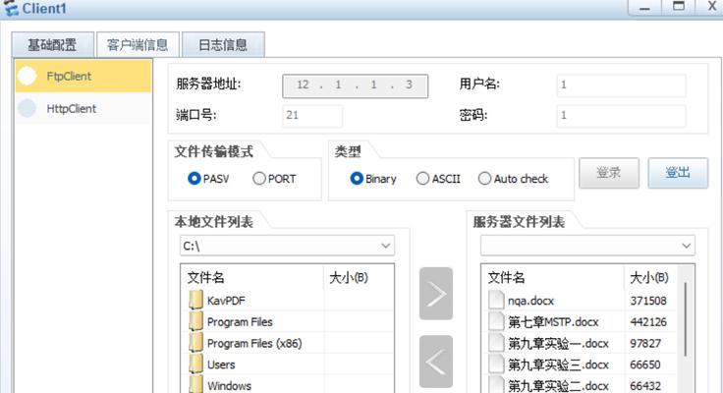The image size is (723, 393).
Task: Select the Users folder name
Action: [221, 365]
